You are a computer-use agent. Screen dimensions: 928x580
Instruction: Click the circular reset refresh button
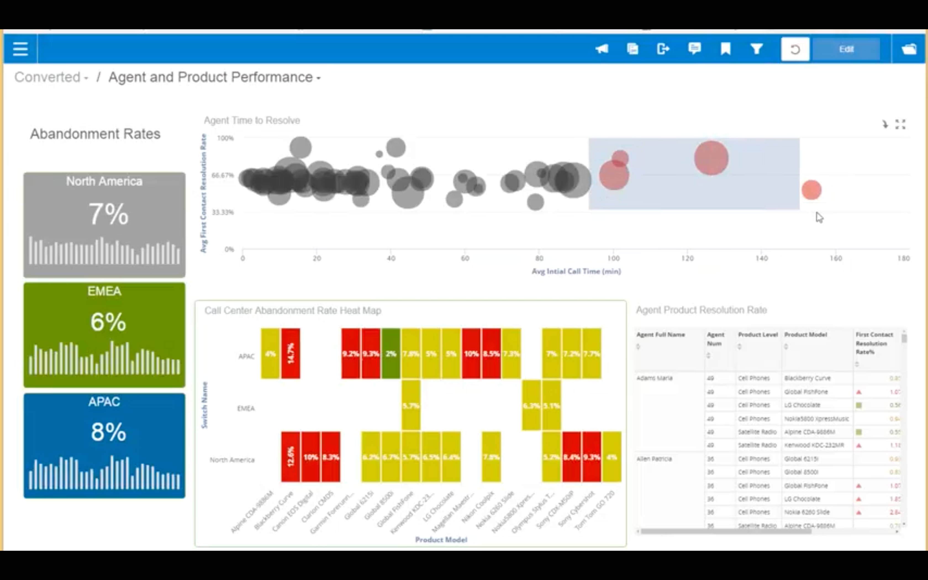click(x=795, y=49)
